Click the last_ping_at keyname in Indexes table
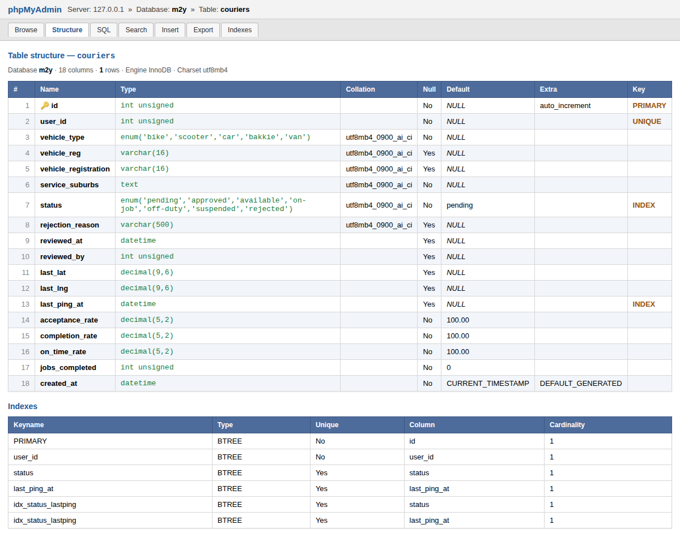The image size is (680, 546). click(x=33, y=489)
